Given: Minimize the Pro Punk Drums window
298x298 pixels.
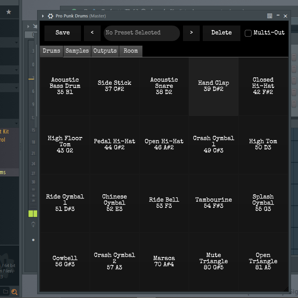Looking at the screenshot, I should 278,15.
